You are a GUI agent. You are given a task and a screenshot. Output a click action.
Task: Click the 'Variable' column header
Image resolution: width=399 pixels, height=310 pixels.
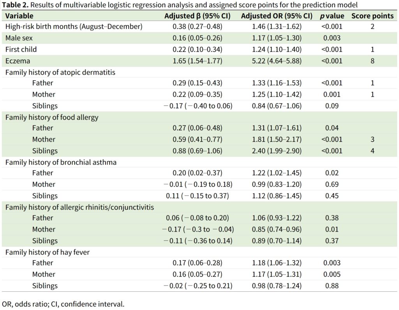(x=19, y=16)
